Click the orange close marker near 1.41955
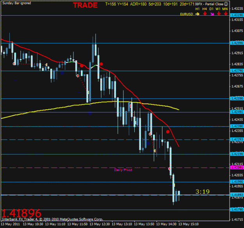 [174, 185]
